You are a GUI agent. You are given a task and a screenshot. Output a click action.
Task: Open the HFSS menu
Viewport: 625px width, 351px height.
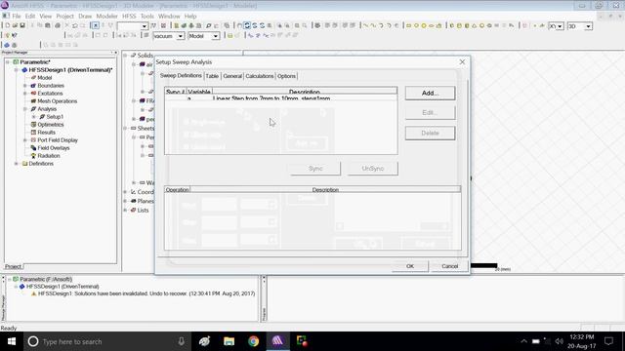[x=129, y=17]
